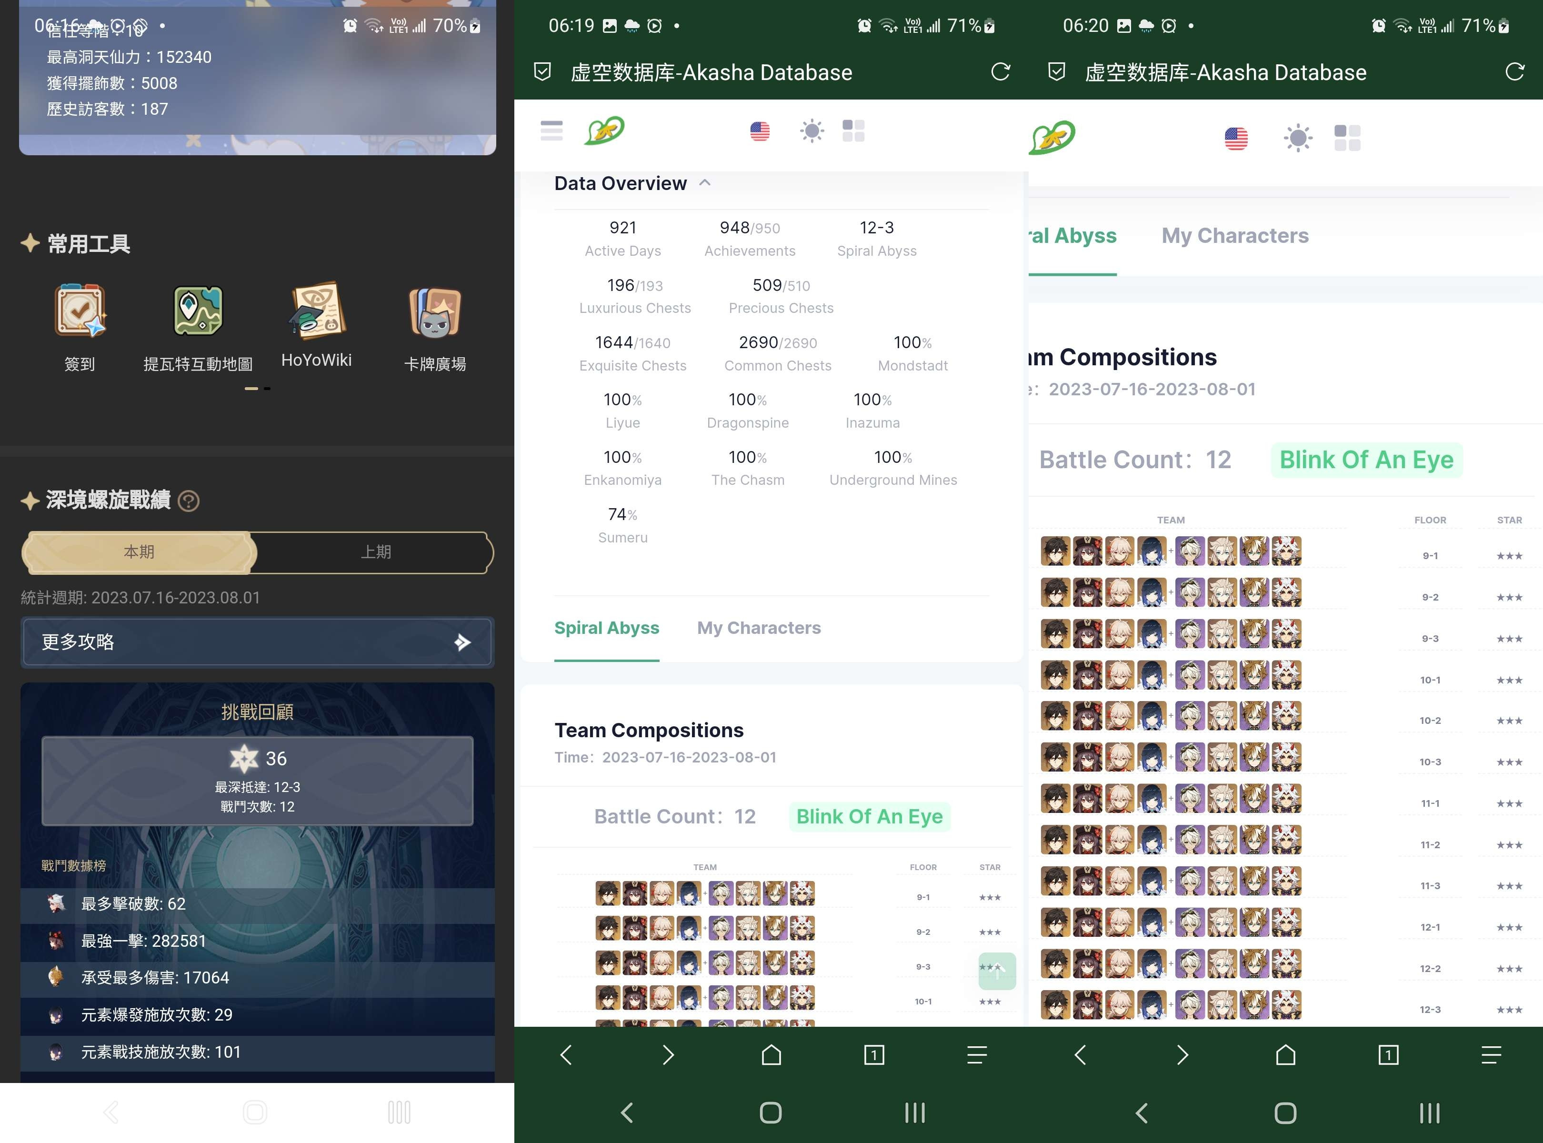Change language via US flag in right browser

coord(1236,139)
